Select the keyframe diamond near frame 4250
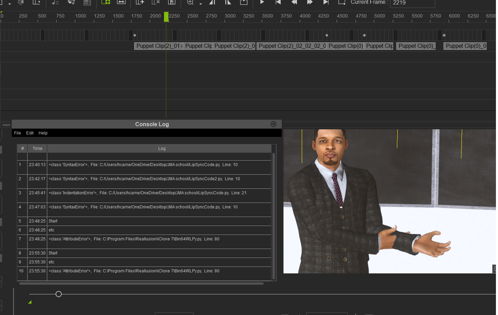The width and height of the screenshot is (498, 315). (327, 35)
